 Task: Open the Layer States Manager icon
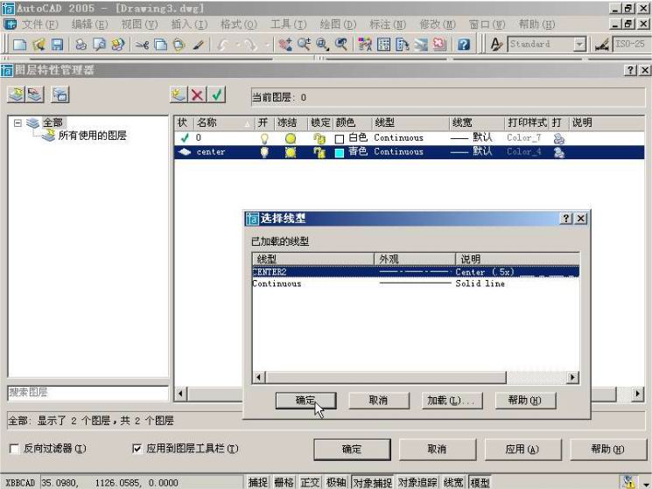tap(60, 94)
